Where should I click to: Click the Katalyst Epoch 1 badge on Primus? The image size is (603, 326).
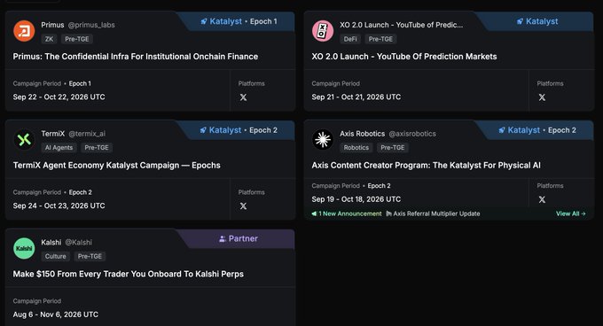point(239,21)
